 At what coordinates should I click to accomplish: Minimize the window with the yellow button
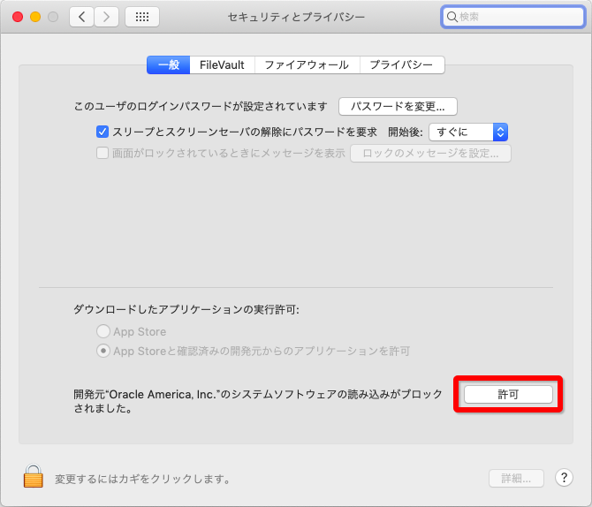click(35, 17)
